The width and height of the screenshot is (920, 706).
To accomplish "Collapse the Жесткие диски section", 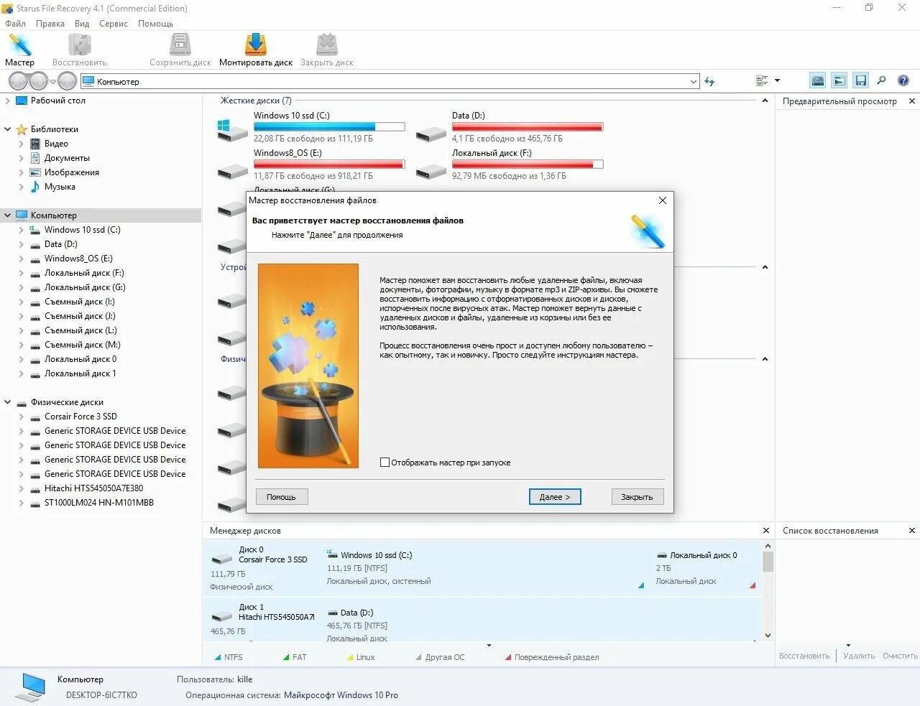I will [765, 101].
